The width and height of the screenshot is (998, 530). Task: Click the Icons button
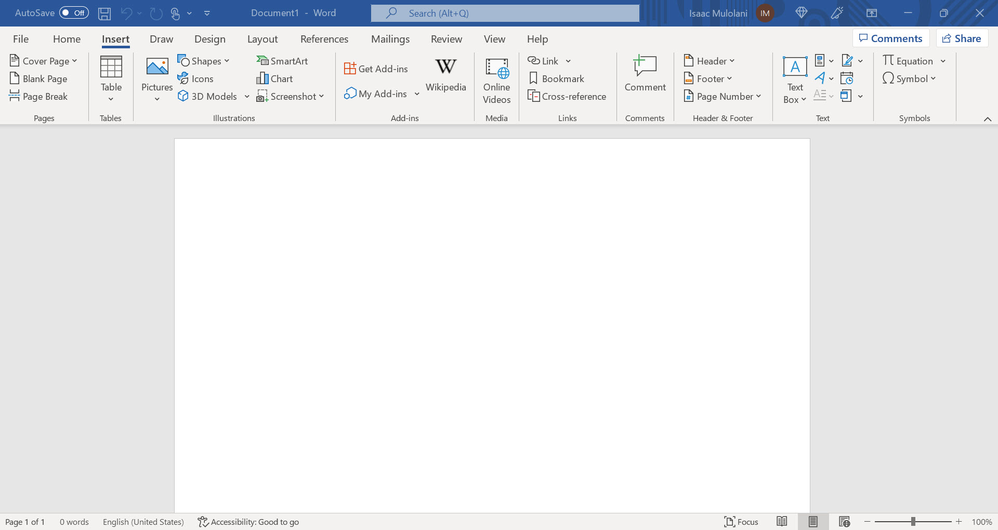tap(195, 78)
